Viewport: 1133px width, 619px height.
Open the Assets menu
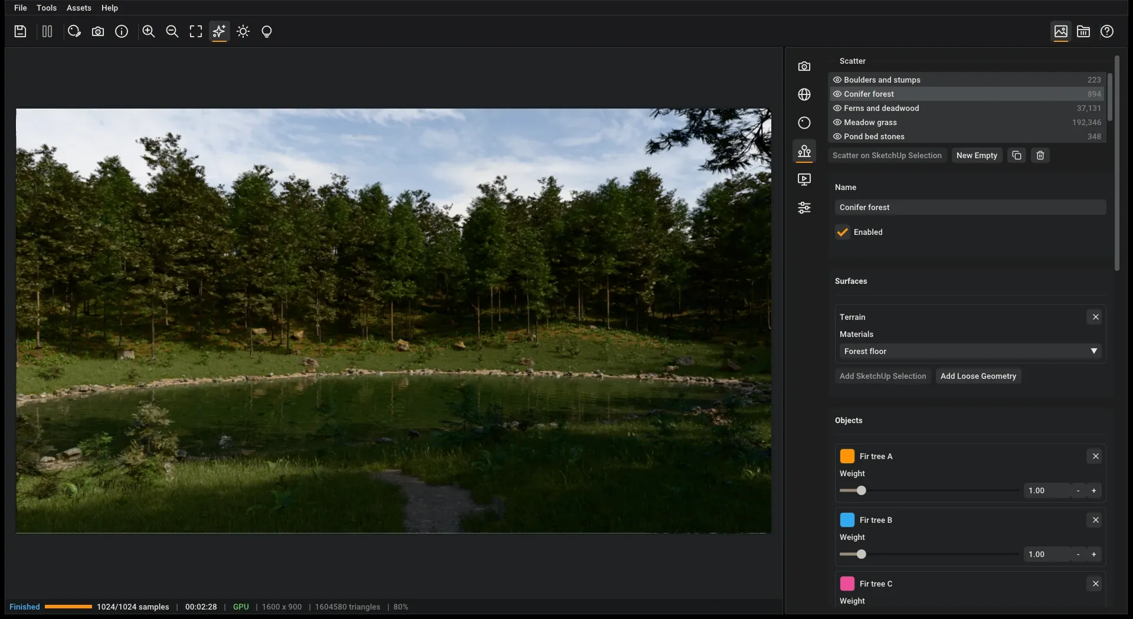(x=78, y=8)
